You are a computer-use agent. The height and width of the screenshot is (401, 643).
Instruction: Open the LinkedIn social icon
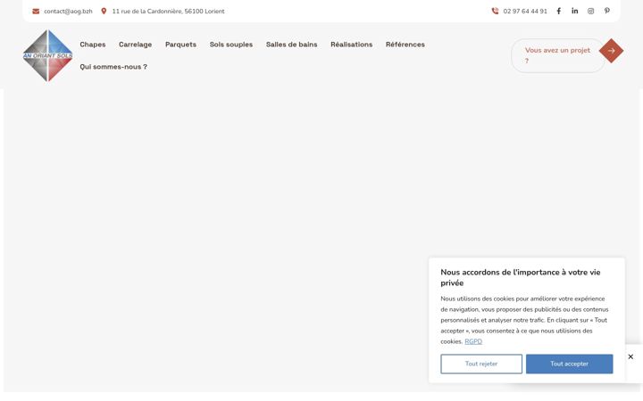(575, 11)
